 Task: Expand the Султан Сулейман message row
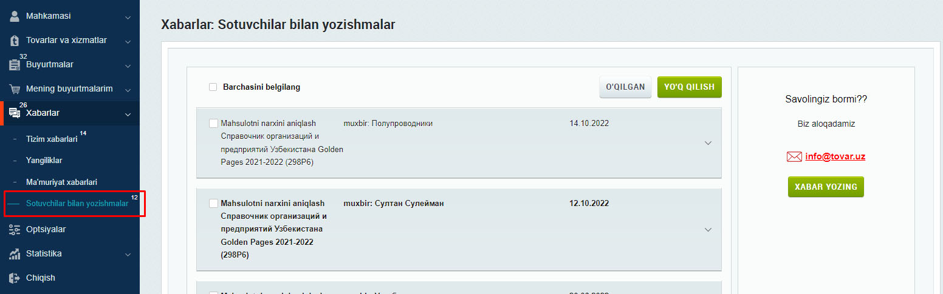tap(707, 230)
